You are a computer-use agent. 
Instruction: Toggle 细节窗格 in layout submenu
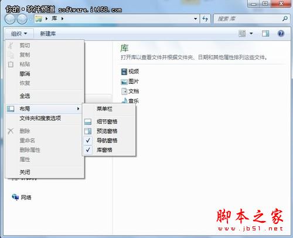tap(110, 122)
